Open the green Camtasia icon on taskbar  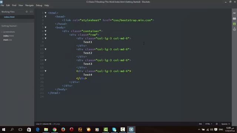click(106, 130)
